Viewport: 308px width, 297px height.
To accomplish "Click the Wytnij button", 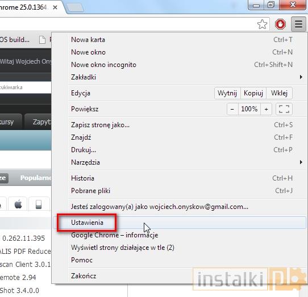I will point(227,93).
